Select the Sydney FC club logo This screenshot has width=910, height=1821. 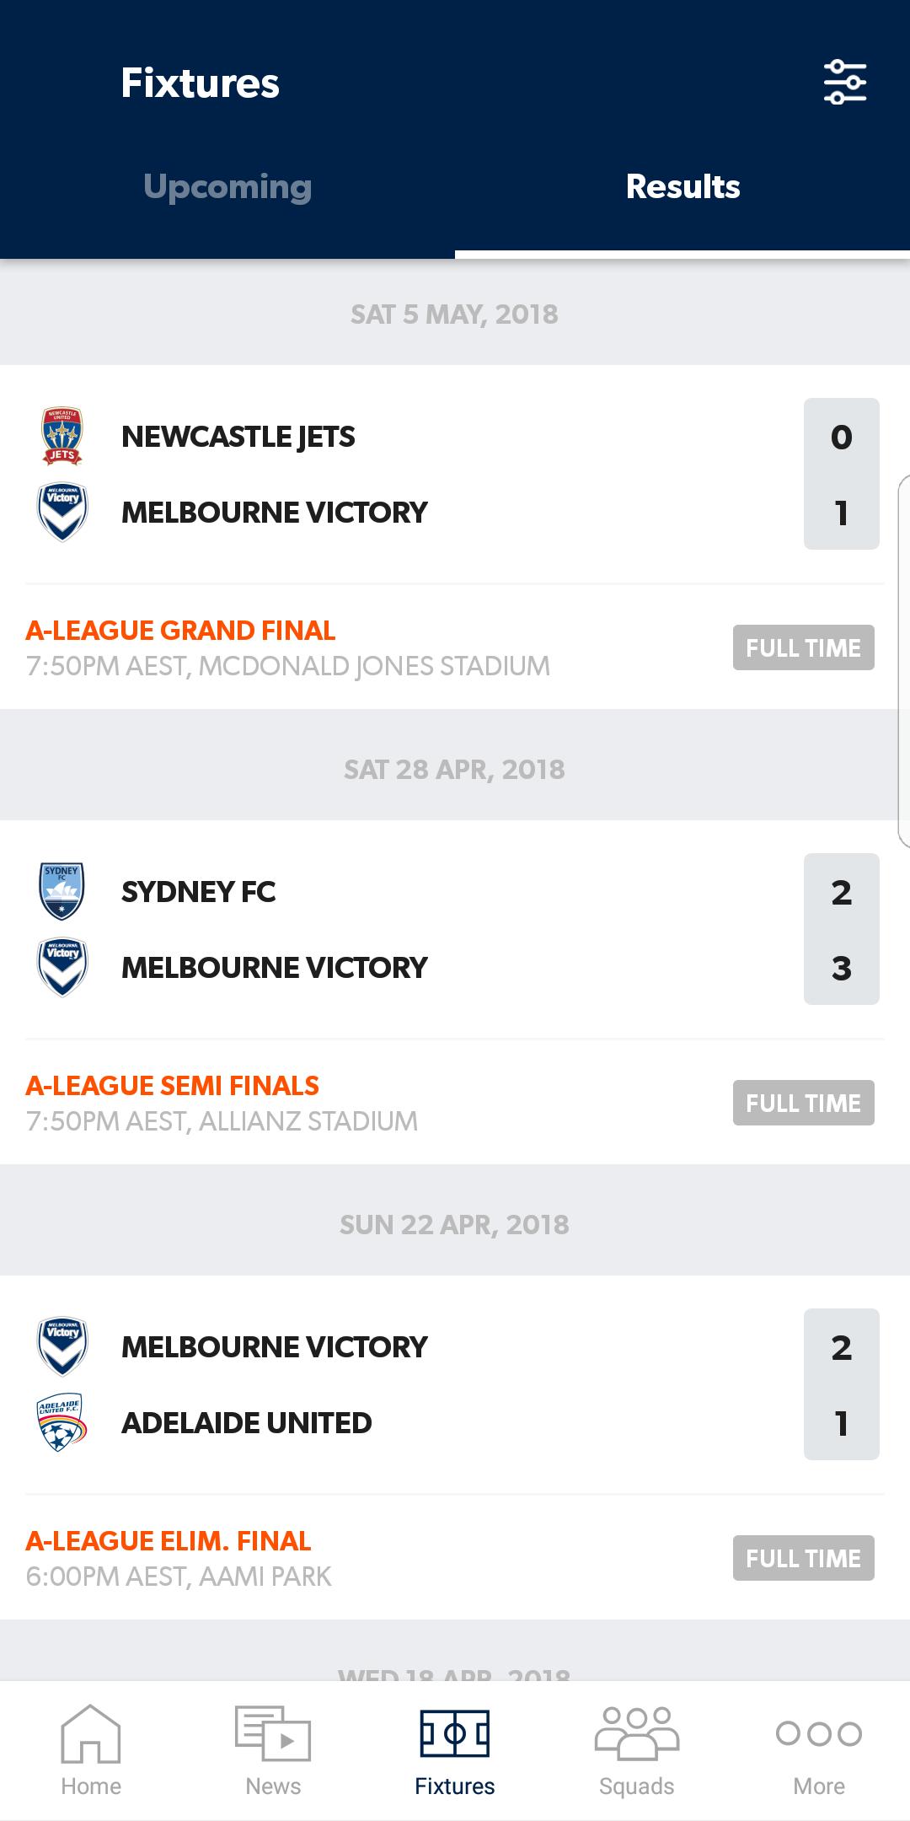click(62, 892)
